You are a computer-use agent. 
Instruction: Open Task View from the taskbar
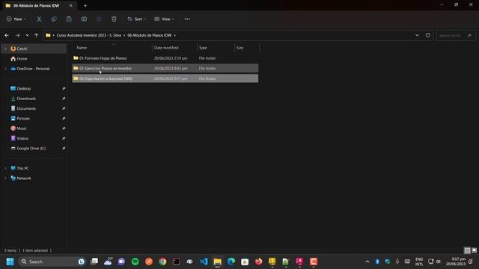(94, 262)
